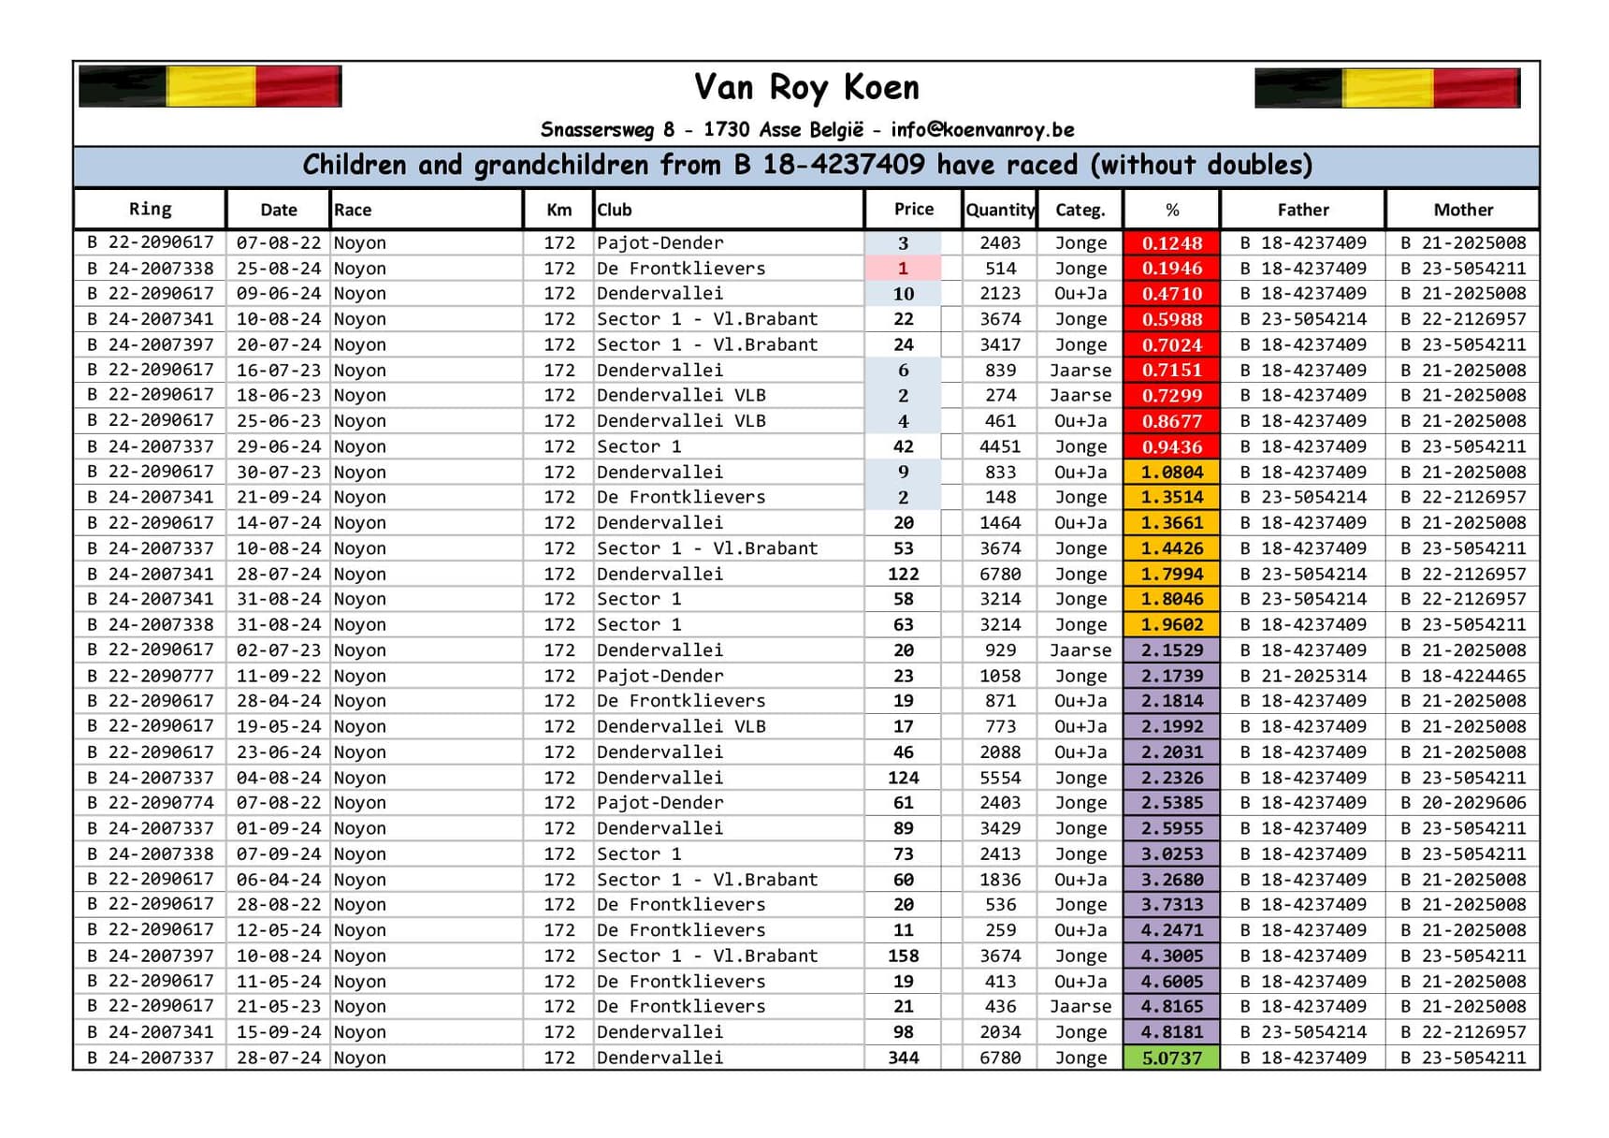This screenshot has width=1609, height=1138.
Task: Click the pink first-prize cell showing 1
Action: tap(903, 269)
